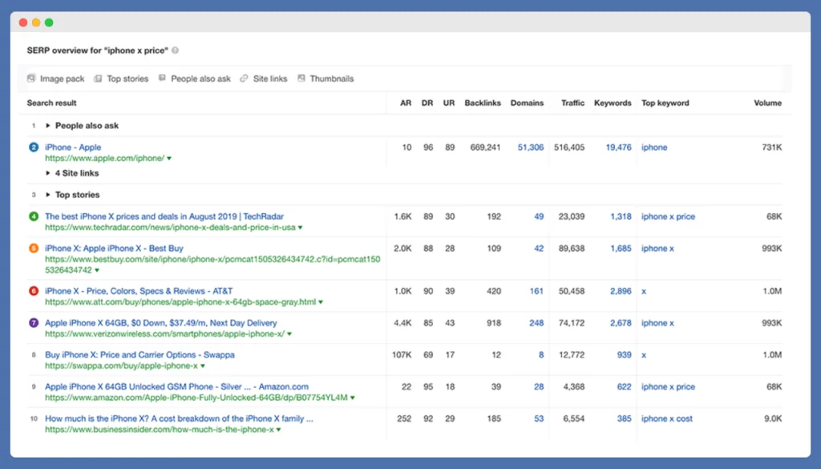The height and width of the screenshot is (469, 821).
Task: Expand the People also ask row
Action: tap(50, 125)
